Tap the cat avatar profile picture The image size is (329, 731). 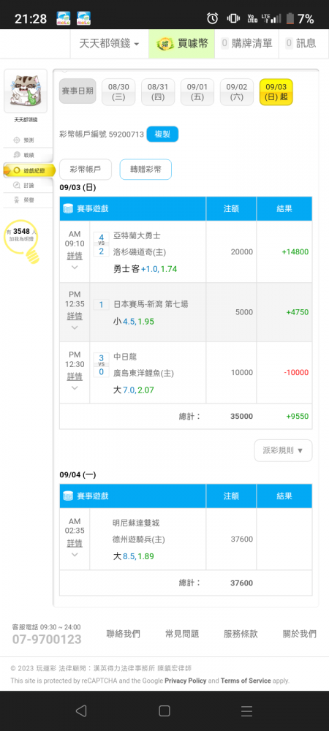pos(26,91)
